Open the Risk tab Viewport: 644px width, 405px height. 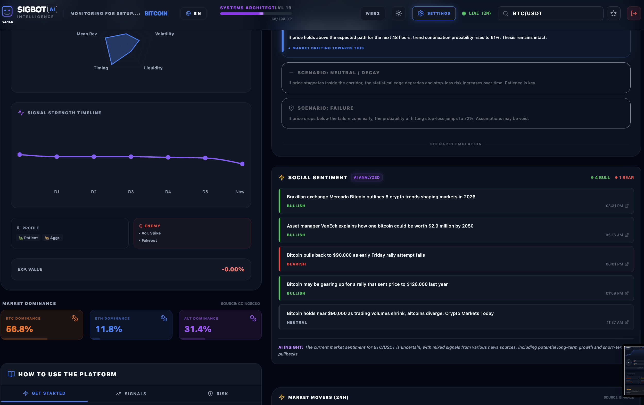click(x=218, y=393)
